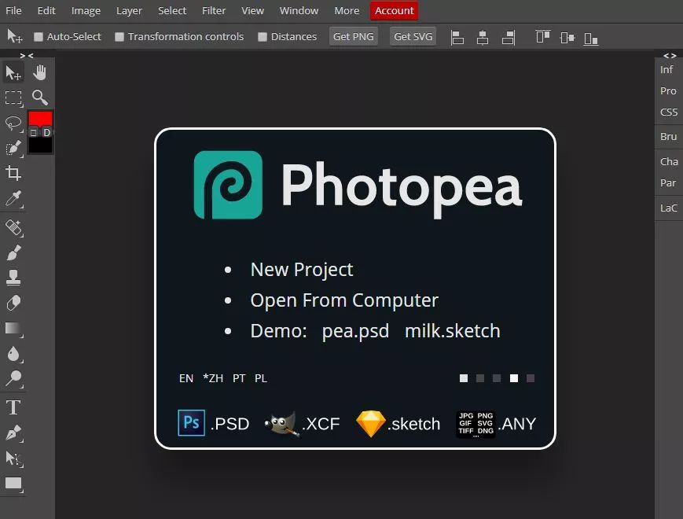Viewport: 683px width, 519px height.
Task: Select the Pen tool
Action: click(13, 432)
